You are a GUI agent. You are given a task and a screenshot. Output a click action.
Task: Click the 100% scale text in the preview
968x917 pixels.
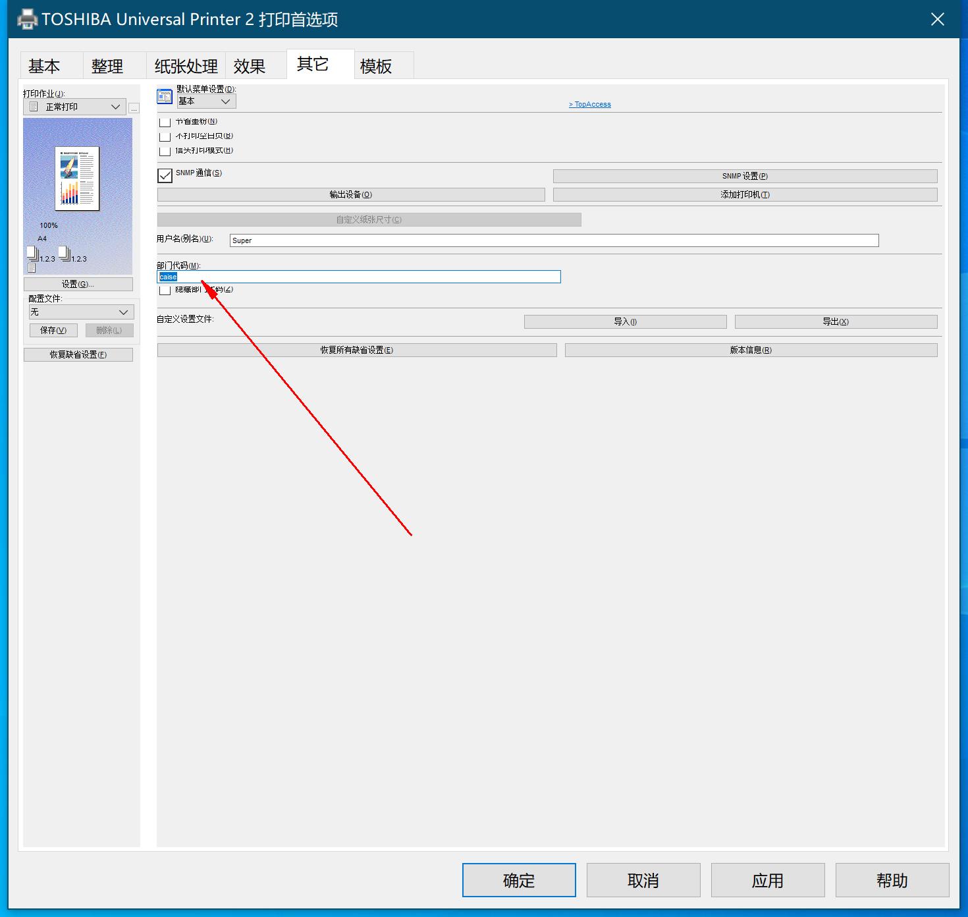(49, 225)
